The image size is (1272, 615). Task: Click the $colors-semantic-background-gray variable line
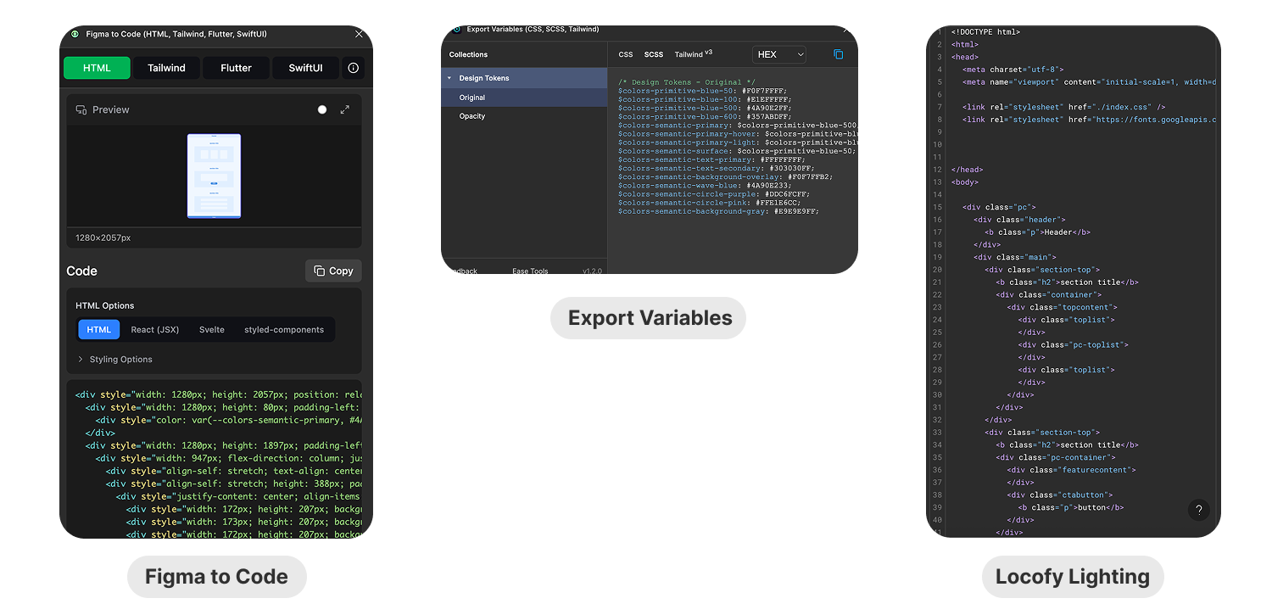coord(718,211)
